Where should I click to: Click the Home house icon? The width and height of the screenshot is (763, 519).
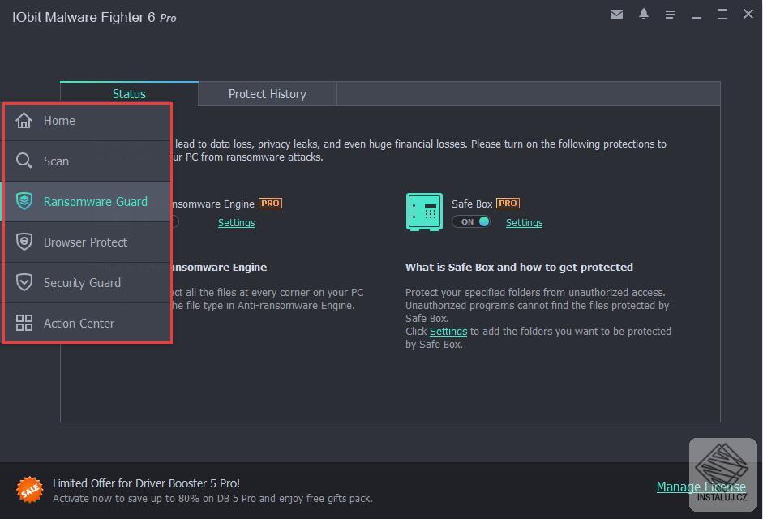click(24, 120)
